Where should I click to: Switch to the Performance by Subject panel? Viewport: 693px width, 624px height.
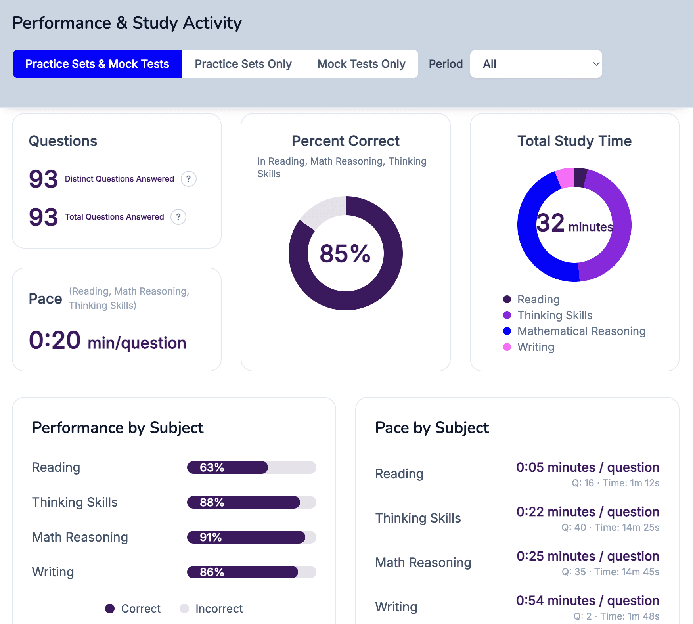tap(118, 428)
